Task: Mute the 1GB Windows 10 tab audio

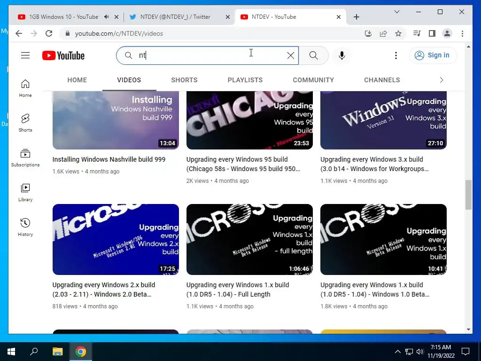Action: (x=106, y=17)
